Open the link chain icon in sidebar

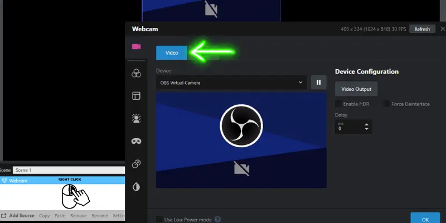136,164
